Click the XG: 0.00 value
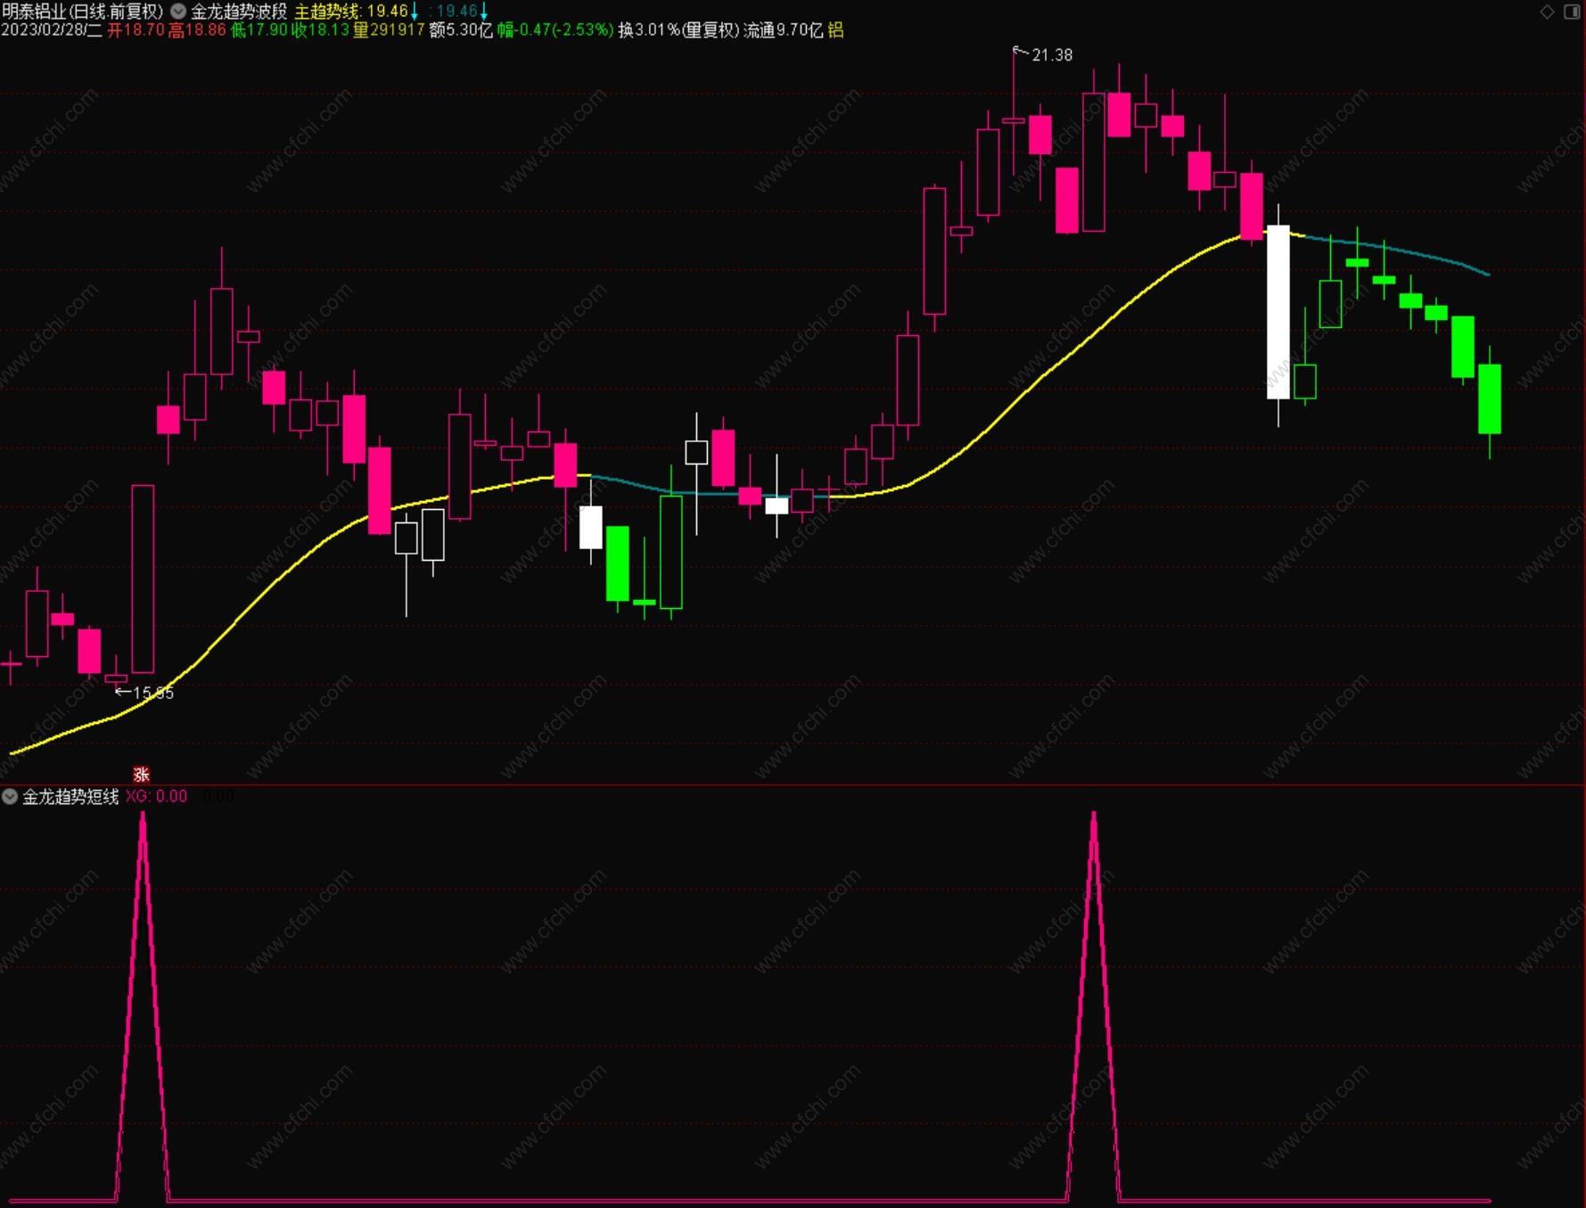 pyautogui.click(x=156, y=796)
